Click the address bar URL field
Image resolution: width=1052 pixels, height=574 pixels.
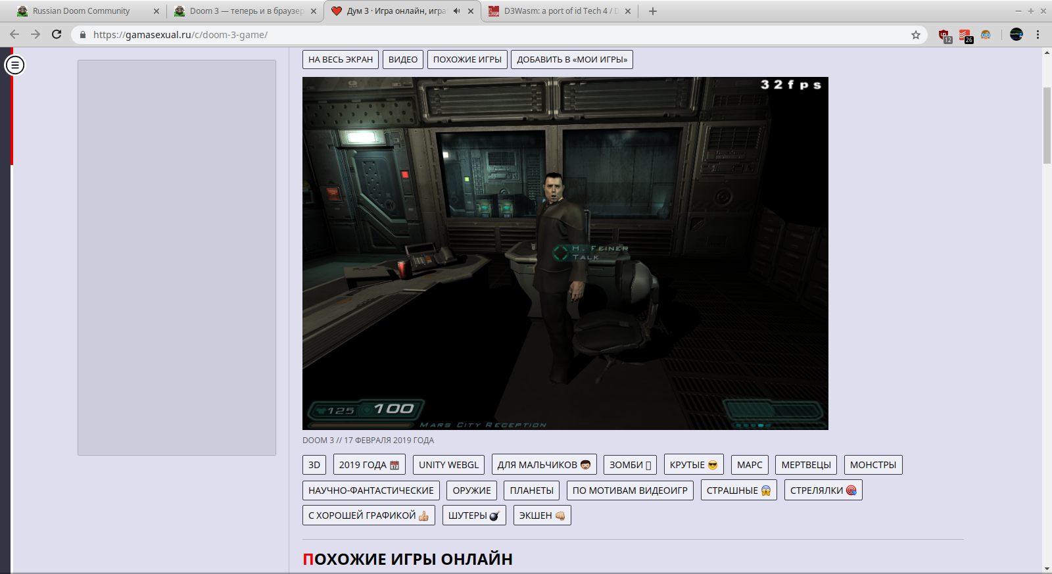pos(500,35)
